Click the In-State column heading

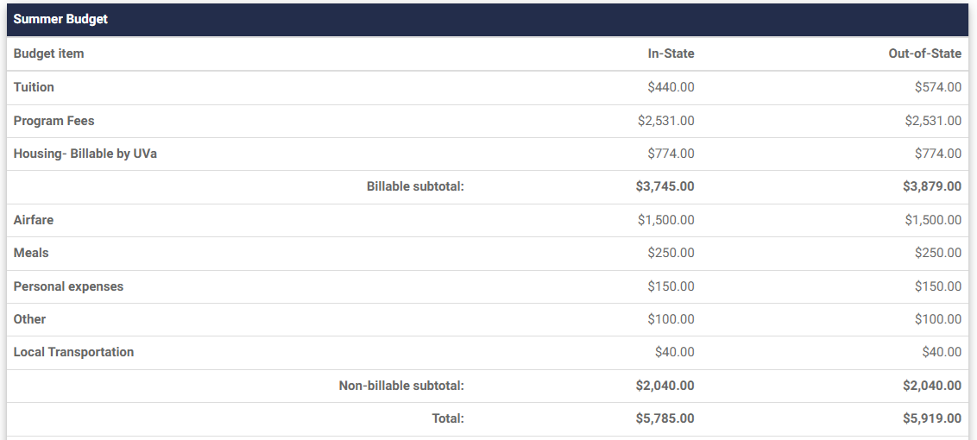tap(671, 53)
